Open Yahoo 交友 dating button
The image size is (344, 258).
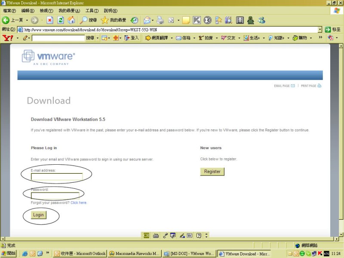click(228, 38)
